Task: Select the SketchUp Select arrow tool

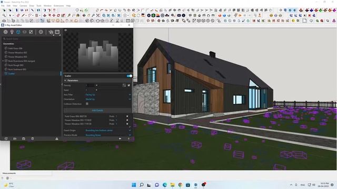Action: click(x=10, y=15)
